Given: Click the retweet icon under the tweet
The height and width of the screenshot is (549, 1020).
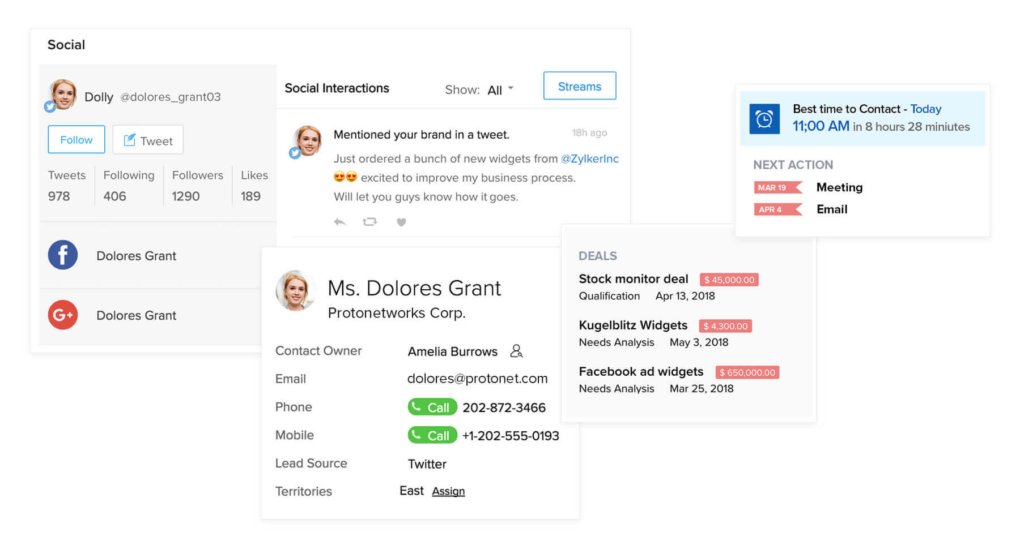Looking at the screenshot, I should tap(369, 222).
